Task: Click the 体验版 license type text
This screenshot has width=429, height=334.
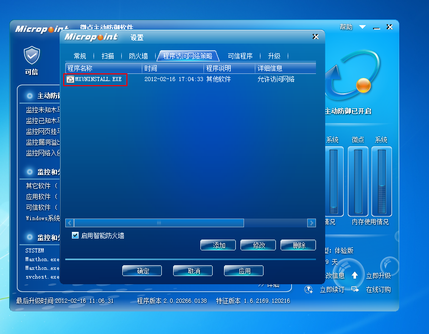Action: click(344, 250)
